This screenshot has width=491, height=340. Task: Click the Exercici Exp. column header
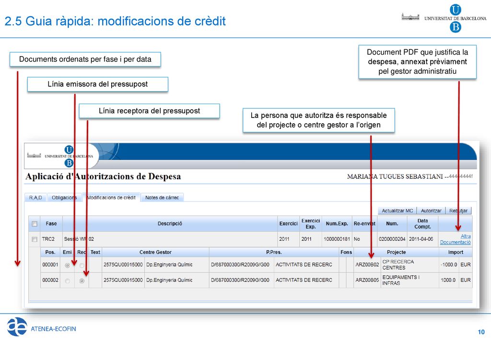pos(311,223)
